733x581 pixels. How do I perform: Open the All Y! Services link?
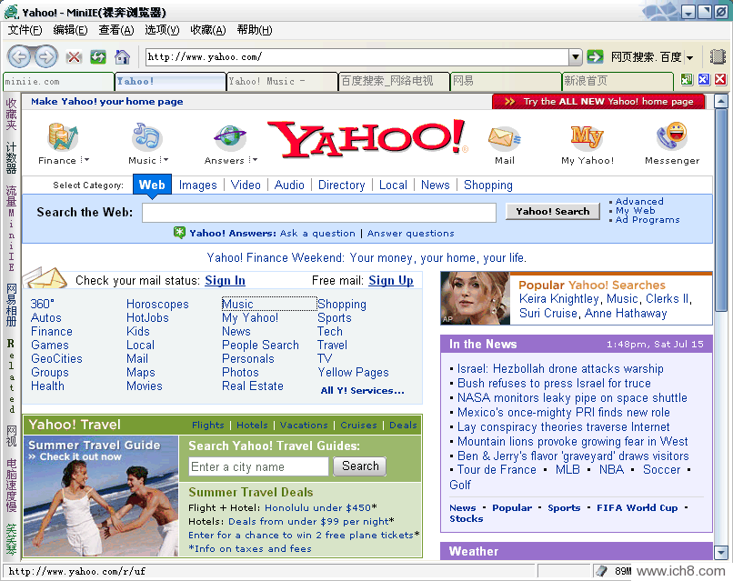362,391
